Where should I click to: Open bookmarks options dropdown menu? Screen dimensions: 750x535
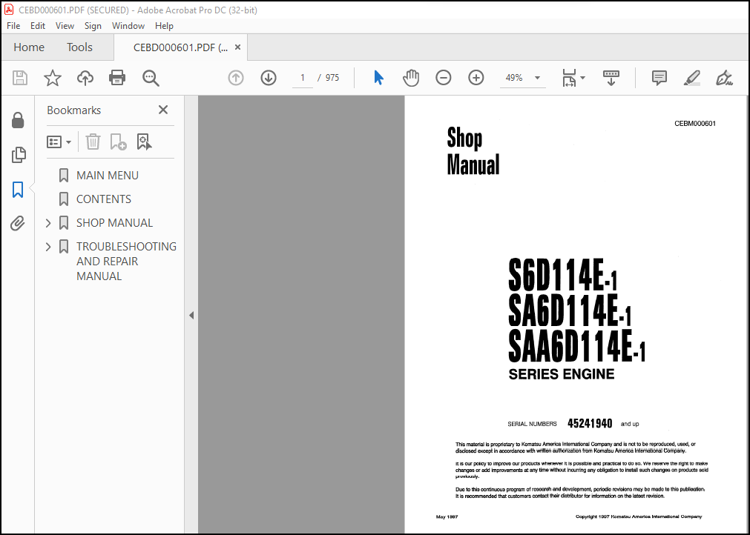59,142
